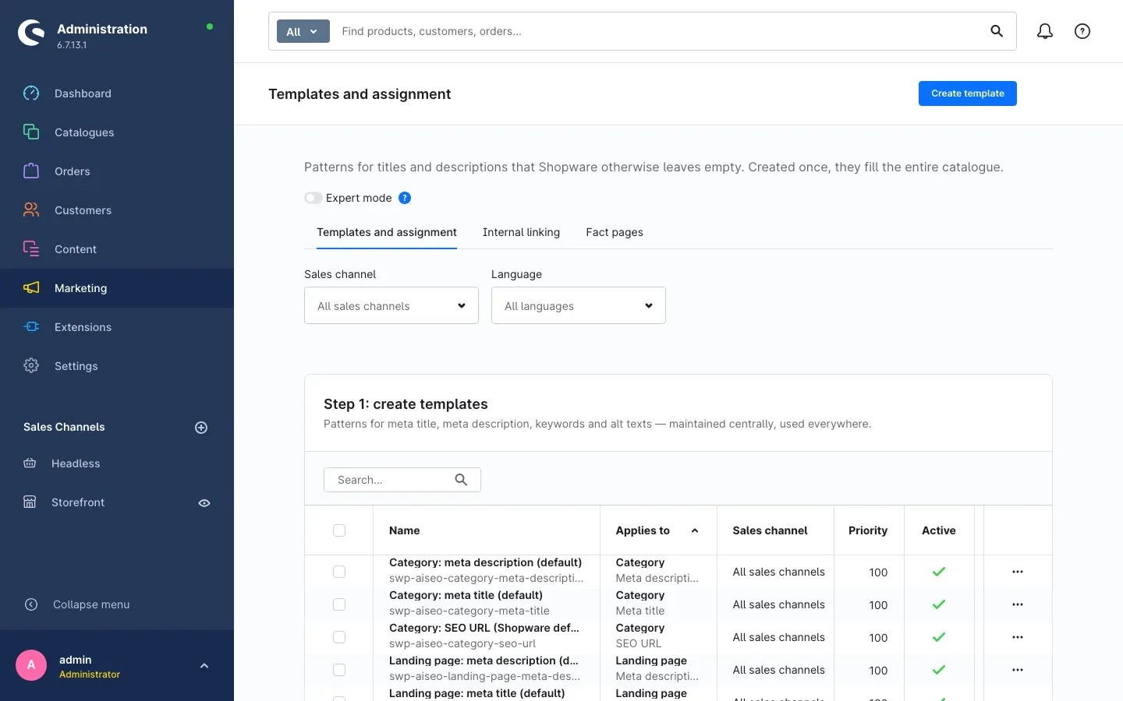Open actions menu for Landing page meta description row

1018,670
